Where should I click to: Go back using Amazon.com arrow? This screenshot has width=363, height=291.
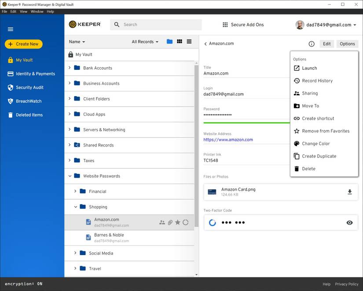pos(205,43)
